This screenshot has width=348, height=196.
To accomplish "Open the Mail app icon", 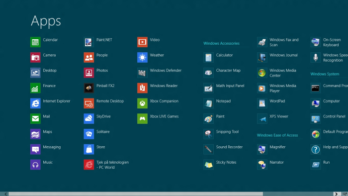I will coord(35,119).
